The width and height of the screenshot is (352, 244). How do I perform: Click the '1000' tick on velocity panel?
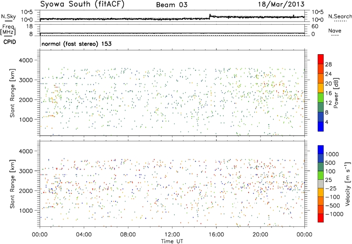[26, 211]
